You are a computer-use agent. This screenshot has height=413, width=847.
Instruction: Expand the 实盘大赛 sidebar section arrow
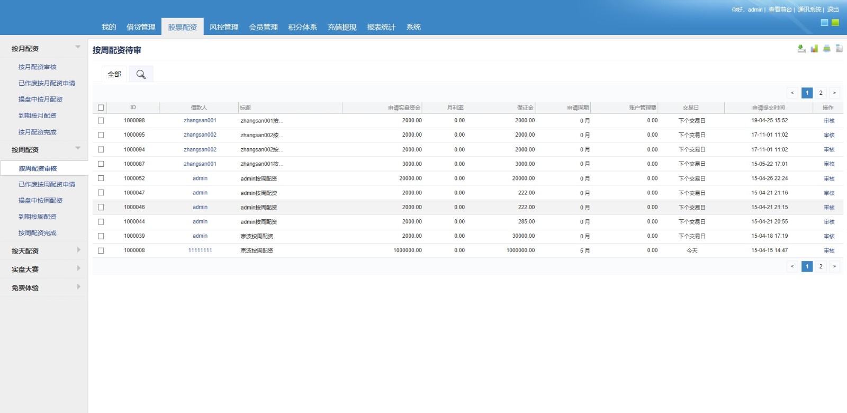click(x=78, y=268)
